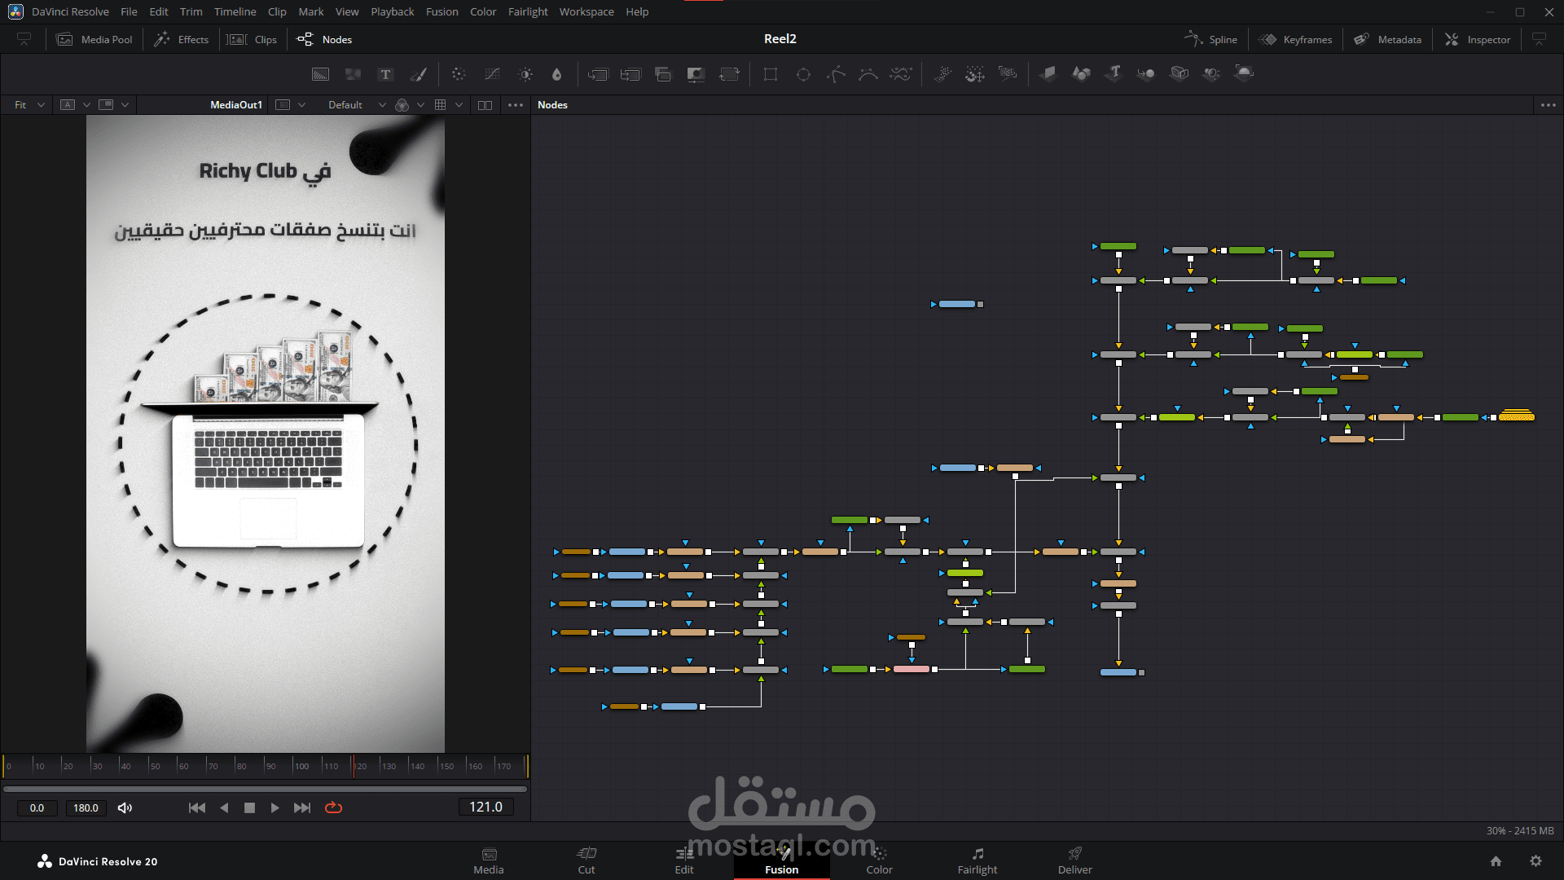Viewport: 1564px width, 880px height.
Task: Click the Text 3D tool icon
Action: coord(1114,73)
